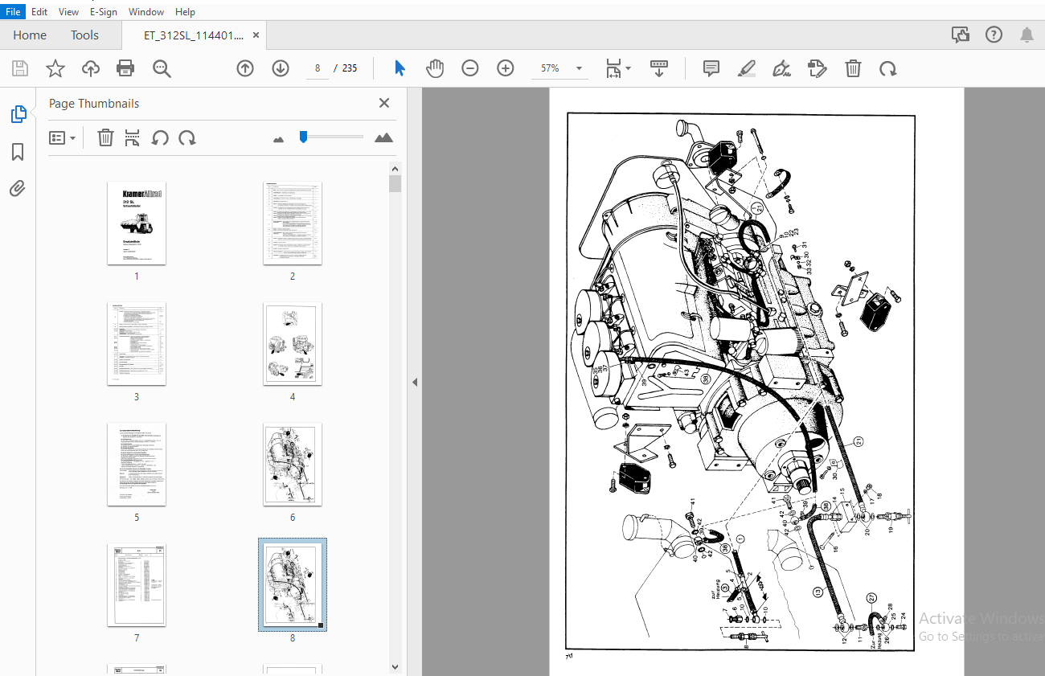Click the edit page pencil icon in toolbar
1045x676 pixels.
click(817, 68)
